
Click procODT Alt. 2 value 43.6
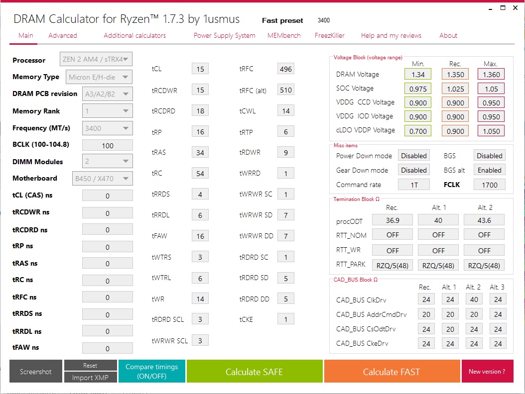click(x=484, y=220)
